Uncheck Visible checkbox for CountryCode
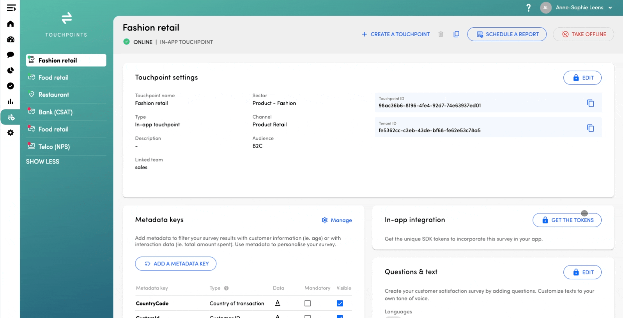This screenshot has width=623, height=318. (x=340, y=303)
